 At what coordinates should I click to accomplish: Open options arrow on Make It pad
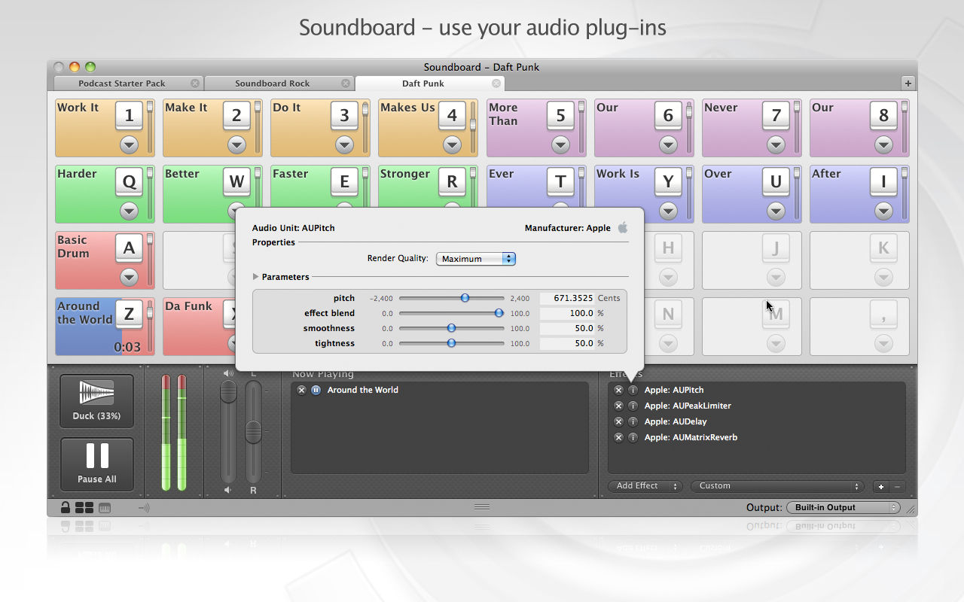pos(236,144)
